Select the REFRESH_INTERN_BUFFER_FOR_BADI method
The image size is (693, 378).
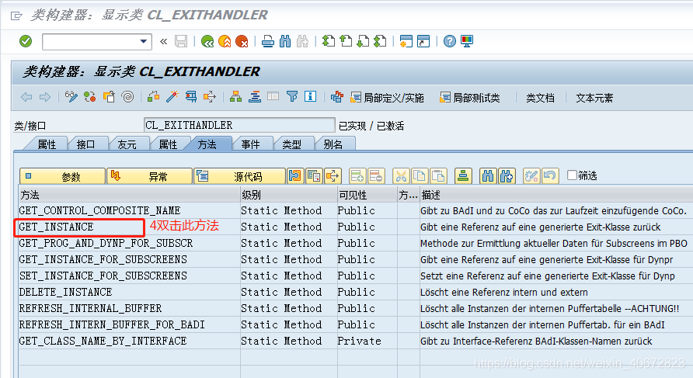click(112, 325)
